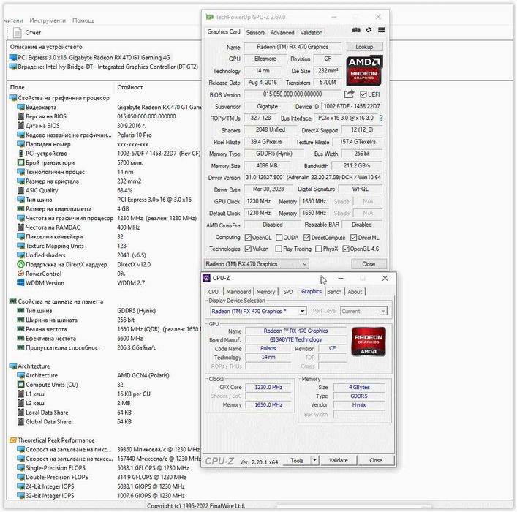Open the GPU-Z hamburger menu
This screenshot has width=517, height=512.
click(x=381, y=30)
